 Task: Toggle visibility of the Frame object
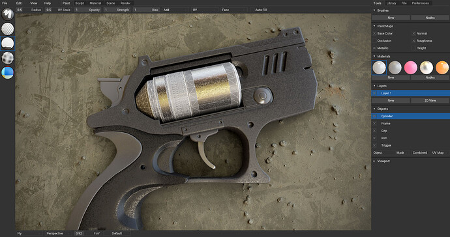[374, 124]
